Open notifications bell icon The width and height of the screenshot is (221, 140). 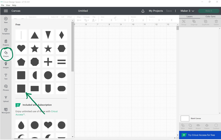[x=143, y=11]
